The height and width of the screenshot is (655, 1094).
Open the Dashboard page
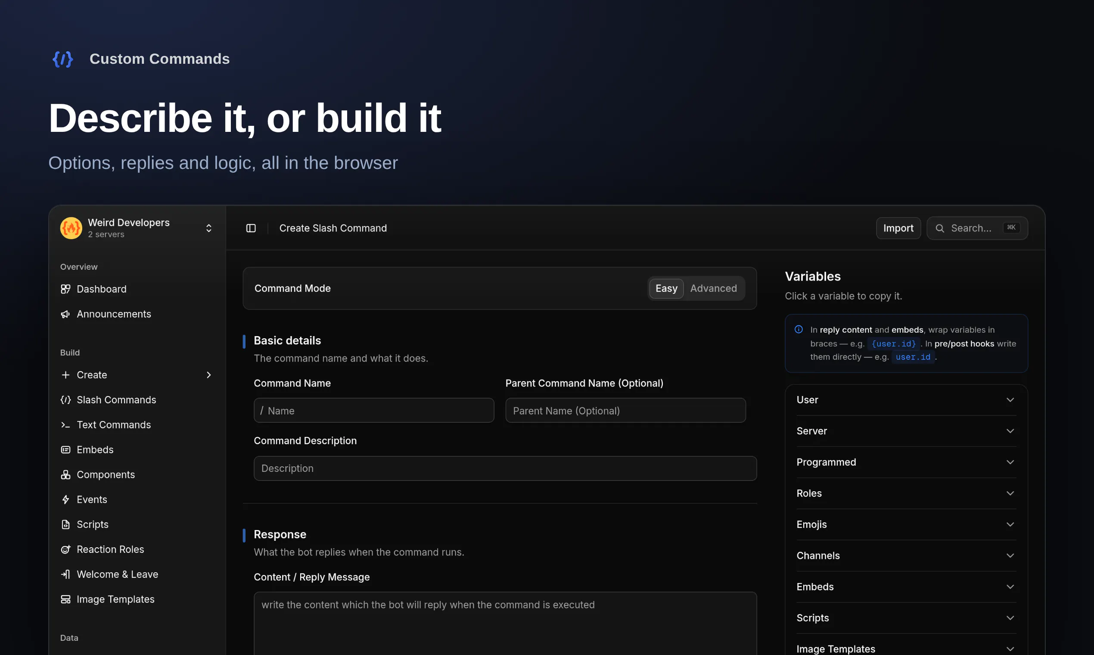coord(137,289)
